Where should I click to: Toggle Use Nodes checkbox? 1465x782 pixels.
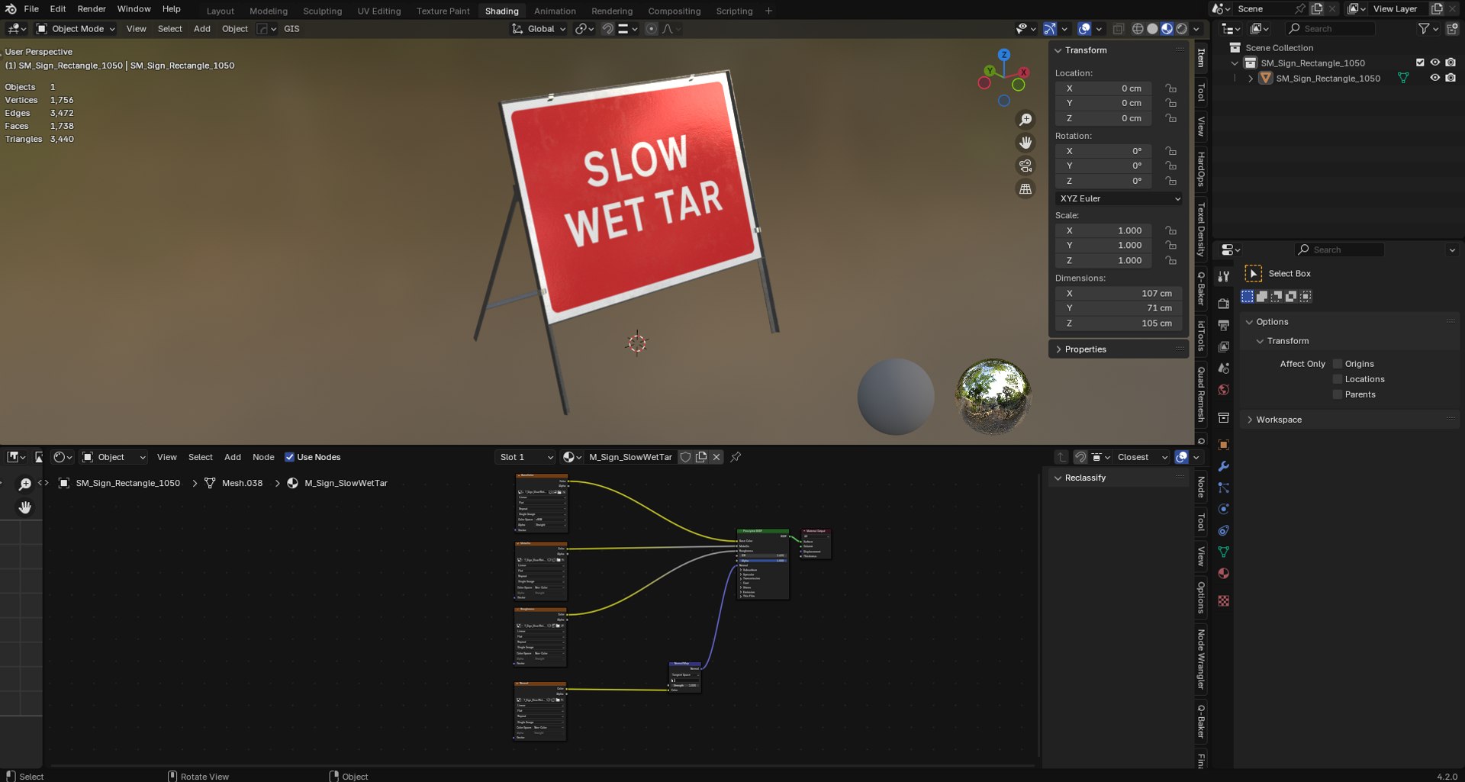click(x=289, y=457)
